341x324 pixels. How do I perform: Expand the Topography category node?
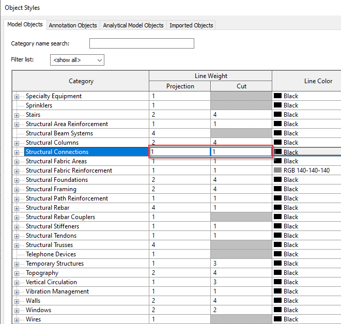(17, 273)
